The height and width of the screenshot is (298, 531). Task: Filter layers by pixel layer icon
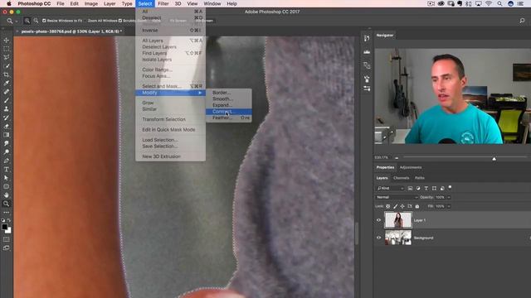coord(410,188)
